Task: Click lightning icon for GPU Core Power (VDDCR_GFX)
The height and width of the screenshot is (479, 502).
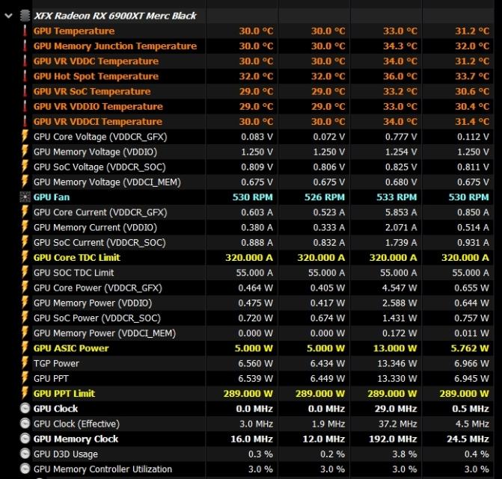Action: coord(25,287)
